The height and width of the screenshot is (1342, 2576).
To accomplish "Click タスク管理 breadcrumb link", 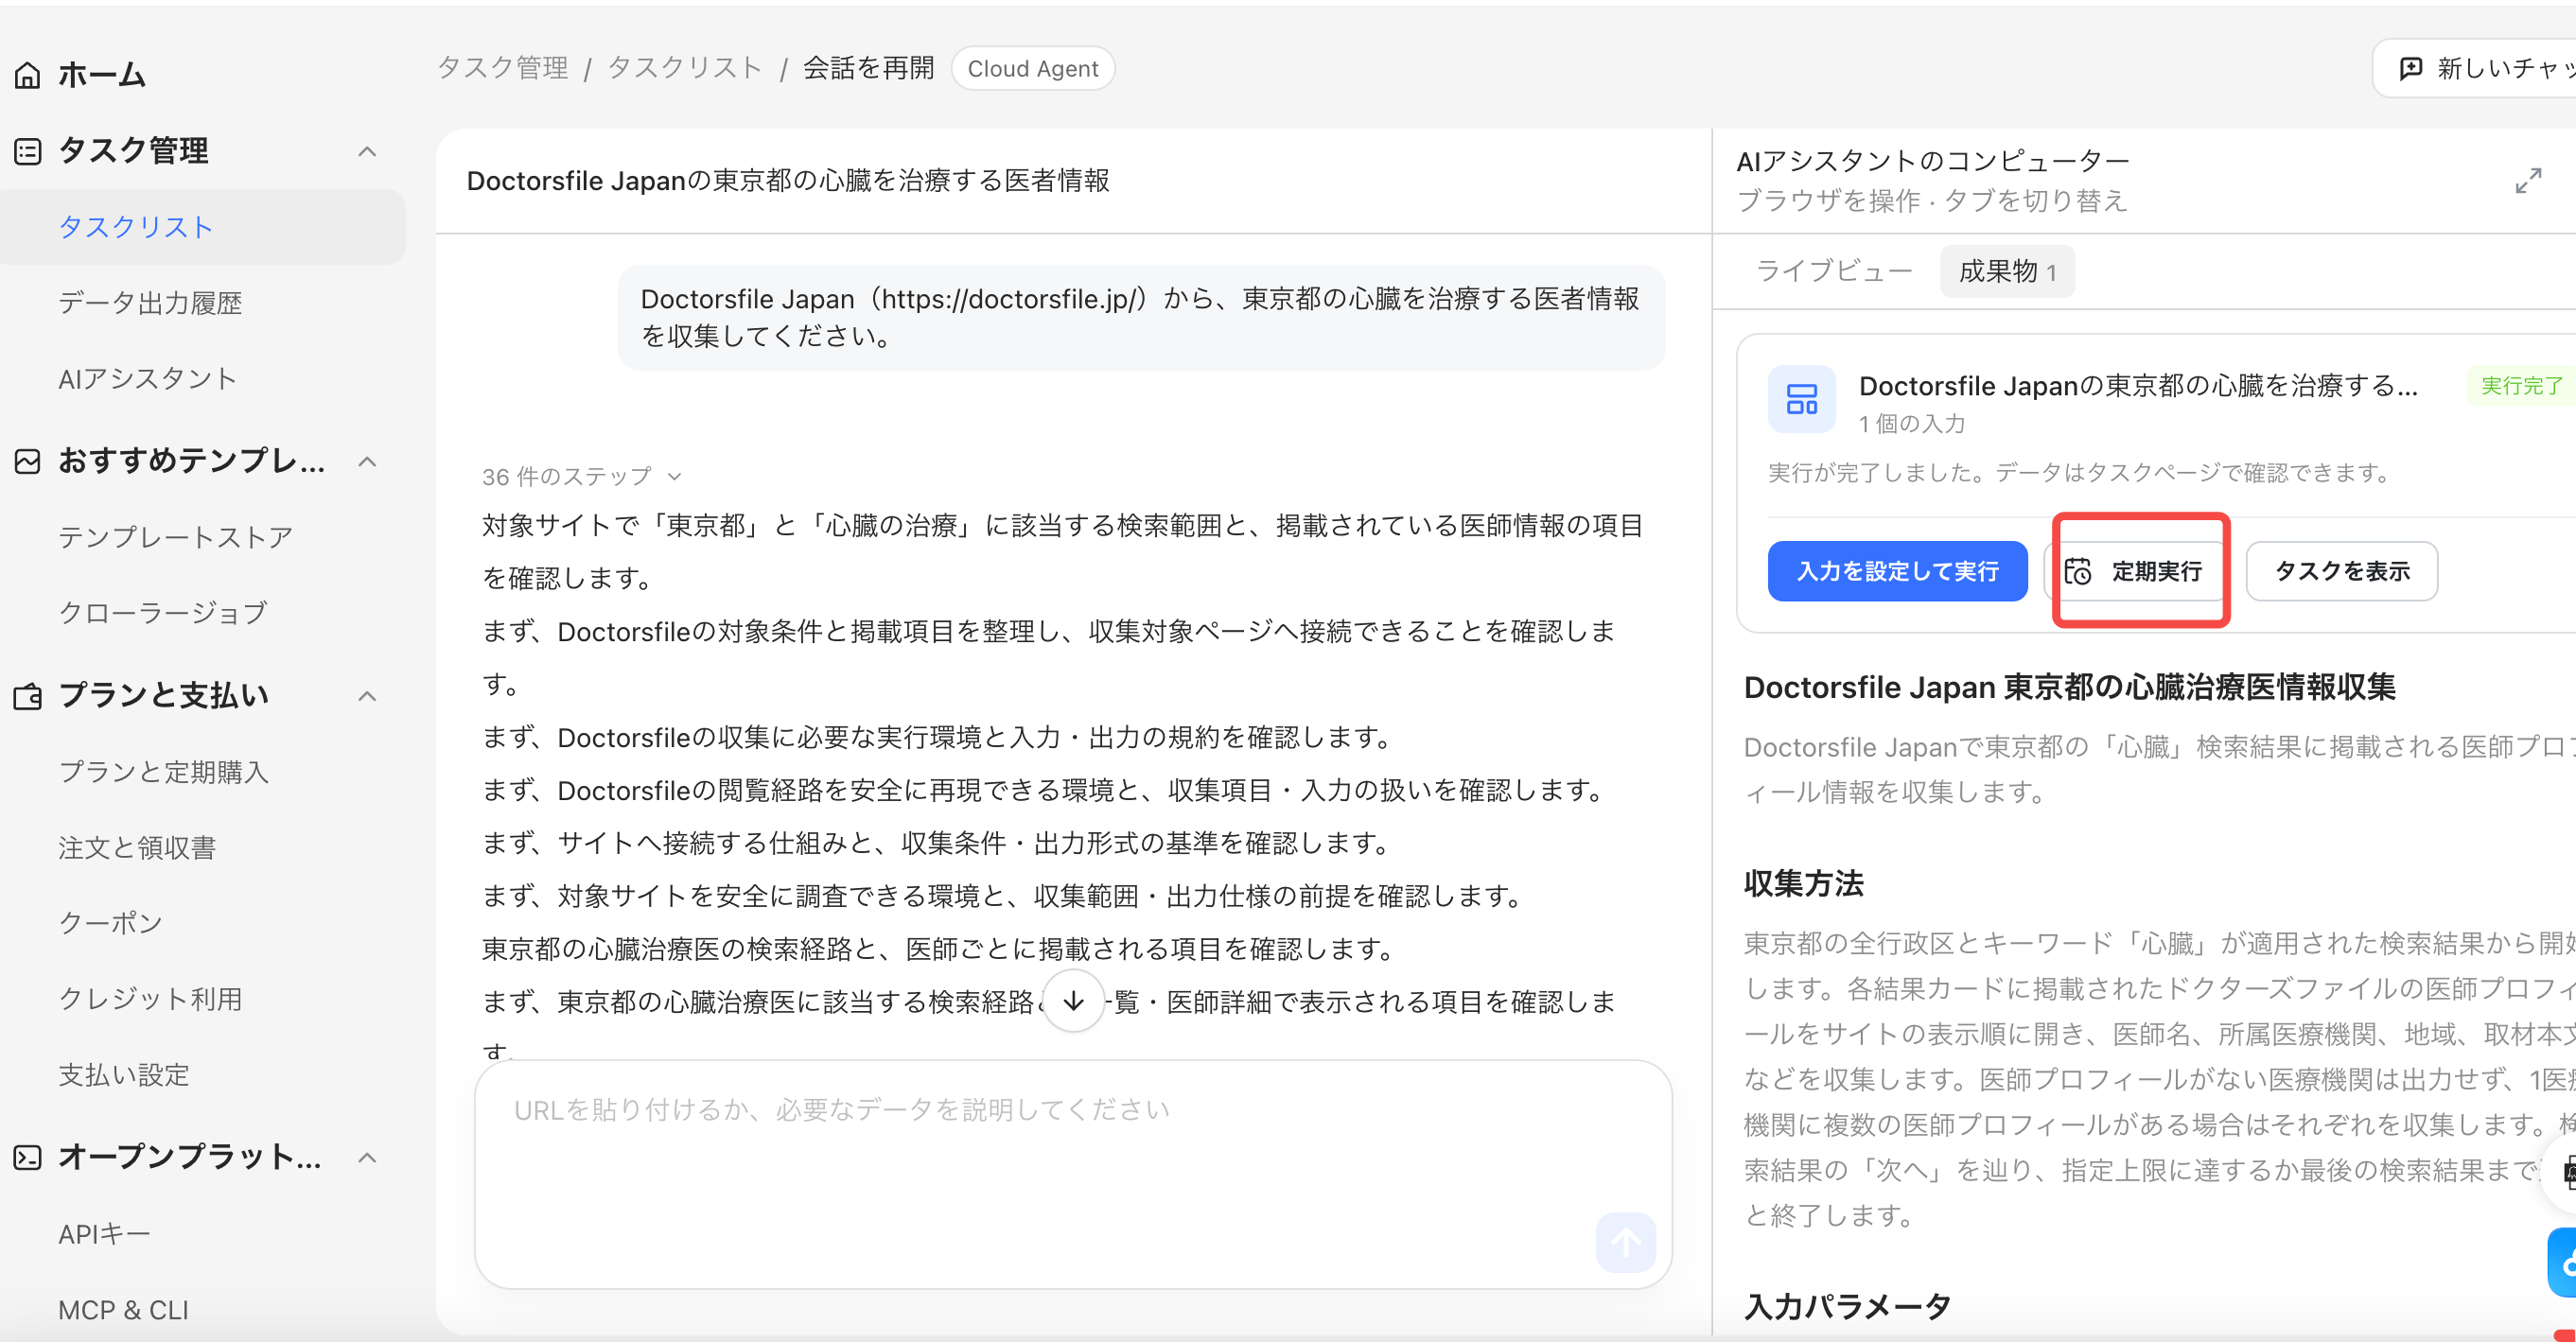I will pyautogui.click(x=503, y=68).
